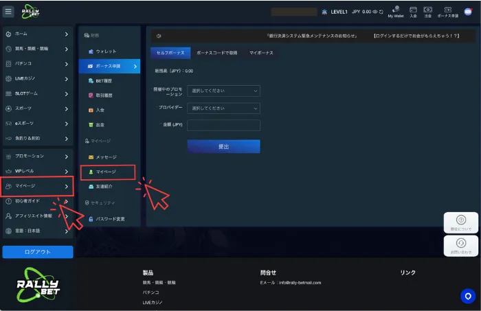Click the announcement speaker icon
The height and width of the screenshot is (311, 481).
(x=159, y=36)
